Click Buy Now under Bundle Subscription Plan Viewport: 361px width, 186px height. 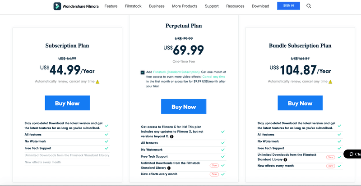click(x=300, y=103)
